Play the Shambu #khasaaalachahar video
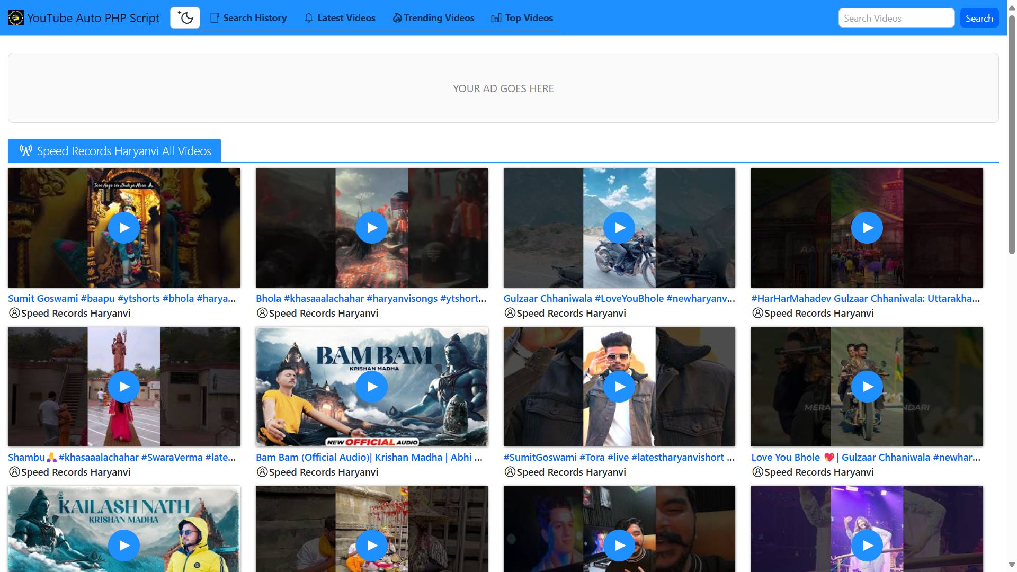 coord(124,387)
